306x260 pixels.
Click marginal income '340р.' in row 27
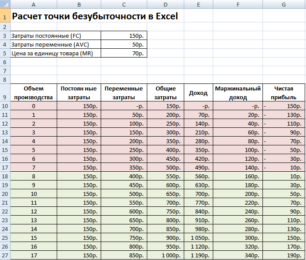point(238,255)
